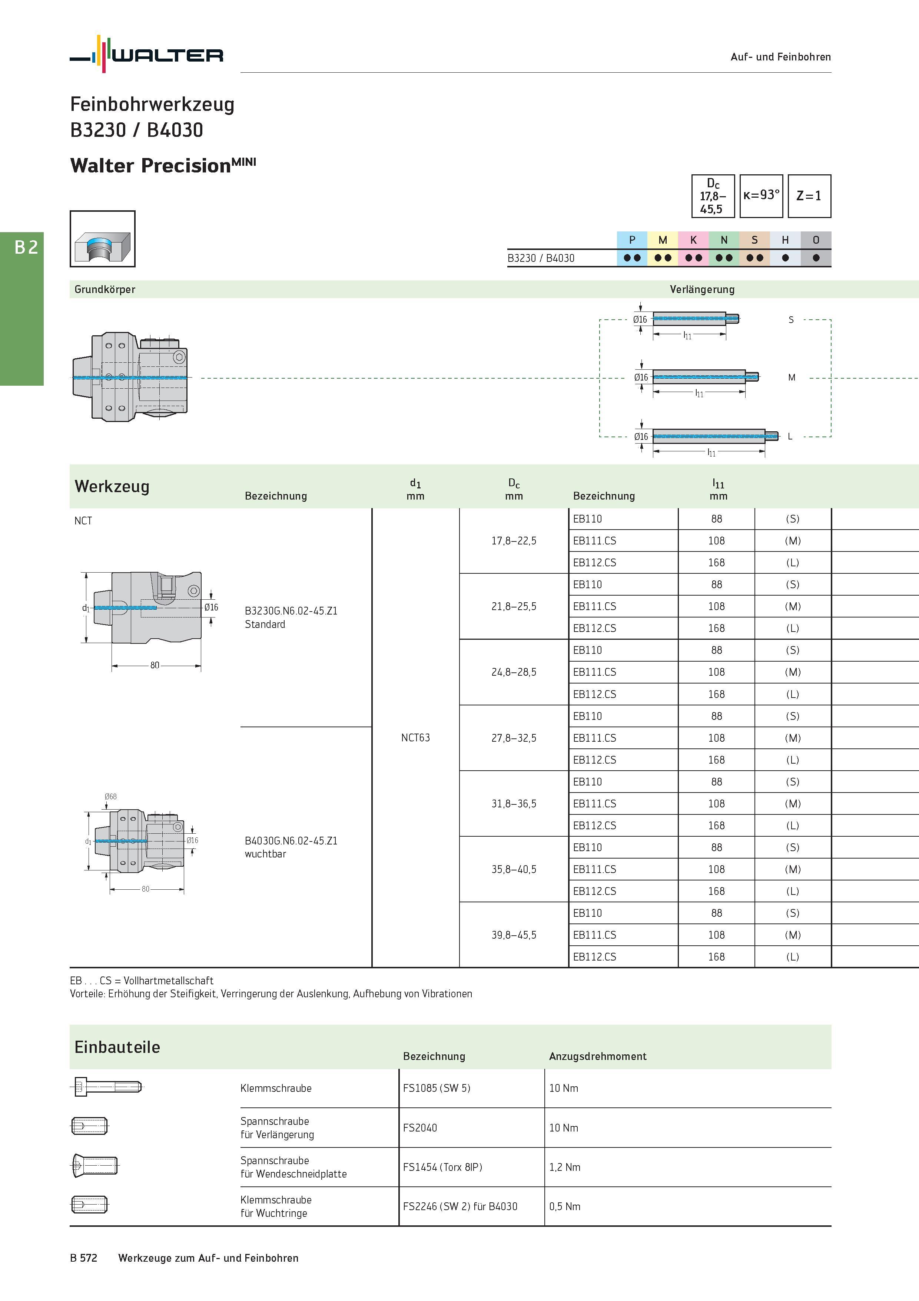Viewport: 919px width, 1301px height.
Task: Click the FS1454 Torx insert screw icon
Action: (x=94, y=1166)
